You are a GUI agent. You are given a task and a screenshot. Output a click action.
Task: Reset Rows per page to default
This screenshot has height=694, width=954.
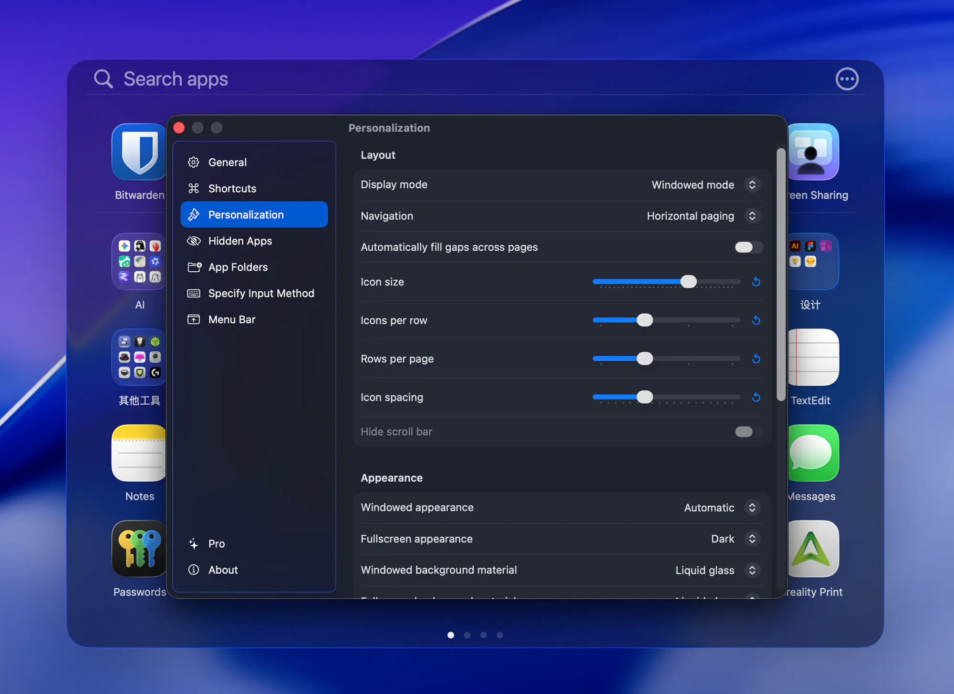[x=756, y=359]
